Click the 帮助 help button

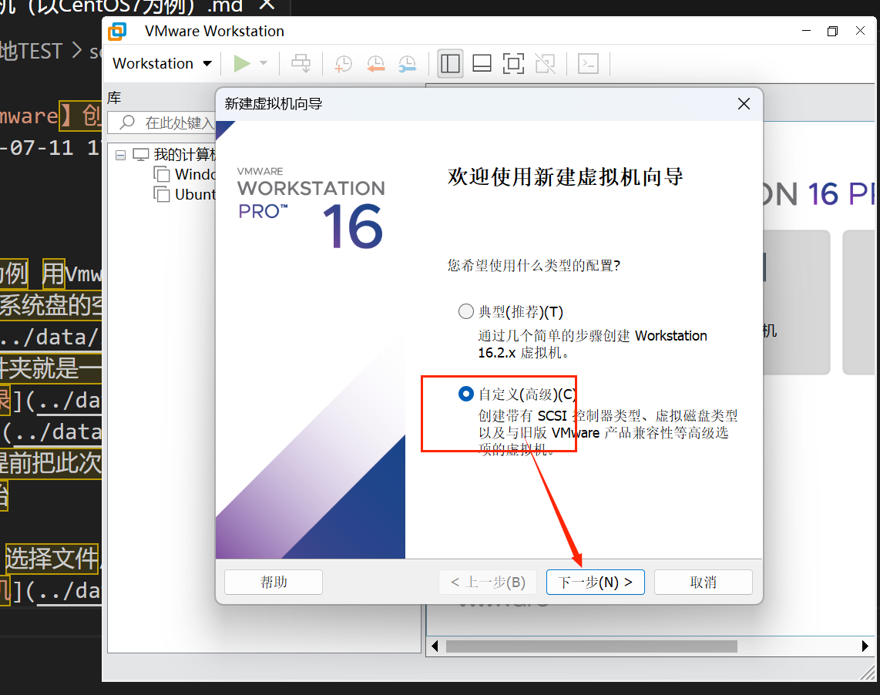pyautogui.click(x=274, y=583)
